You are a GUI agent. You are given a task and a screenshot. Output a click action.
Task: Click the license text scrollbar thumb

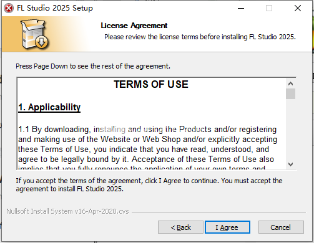[x=290, y=94]
